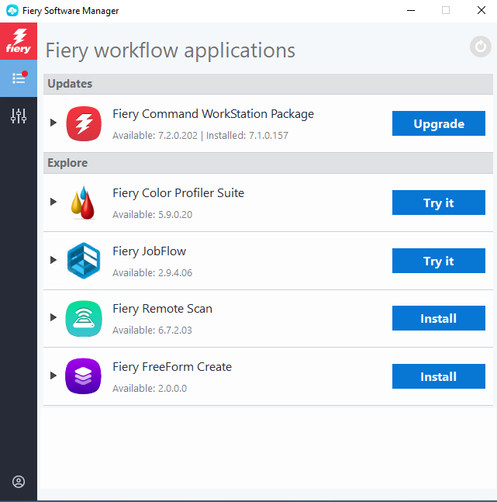Expand Fiery Command WorkStation Package details
The height and width of the screenshot is (502, 497).
(53, 123)
